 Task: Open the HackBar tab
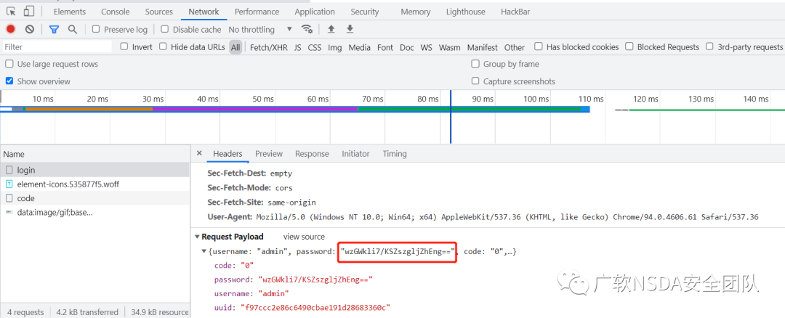[x=515, y=12]
